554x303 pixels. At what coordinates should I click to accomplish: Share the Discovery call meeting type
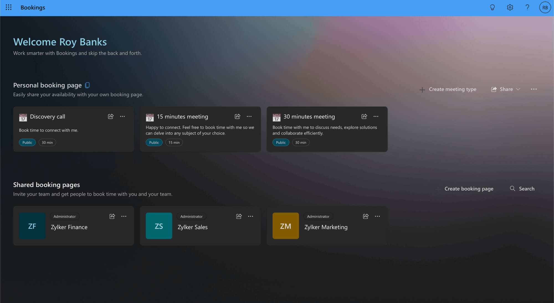click(x=111, y=116)
